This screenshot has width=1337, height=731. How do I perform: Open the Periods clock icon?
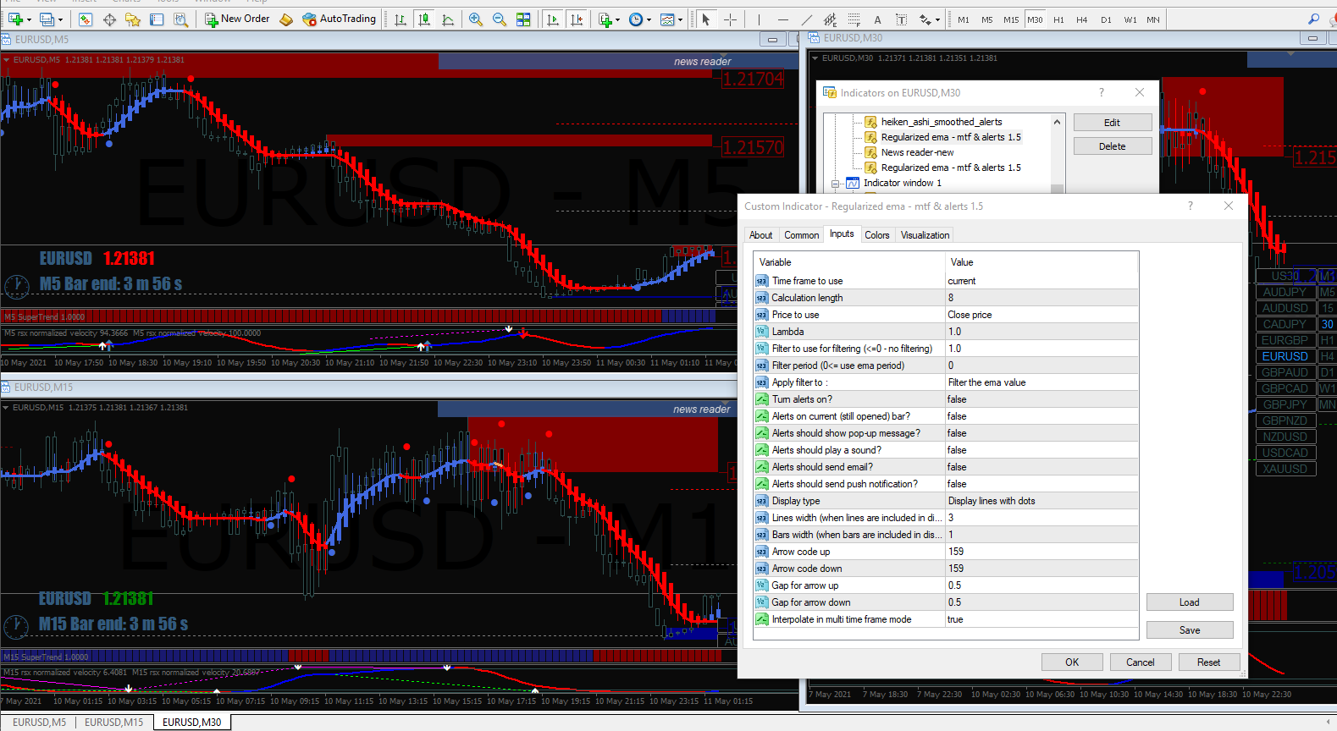[636, 19]
